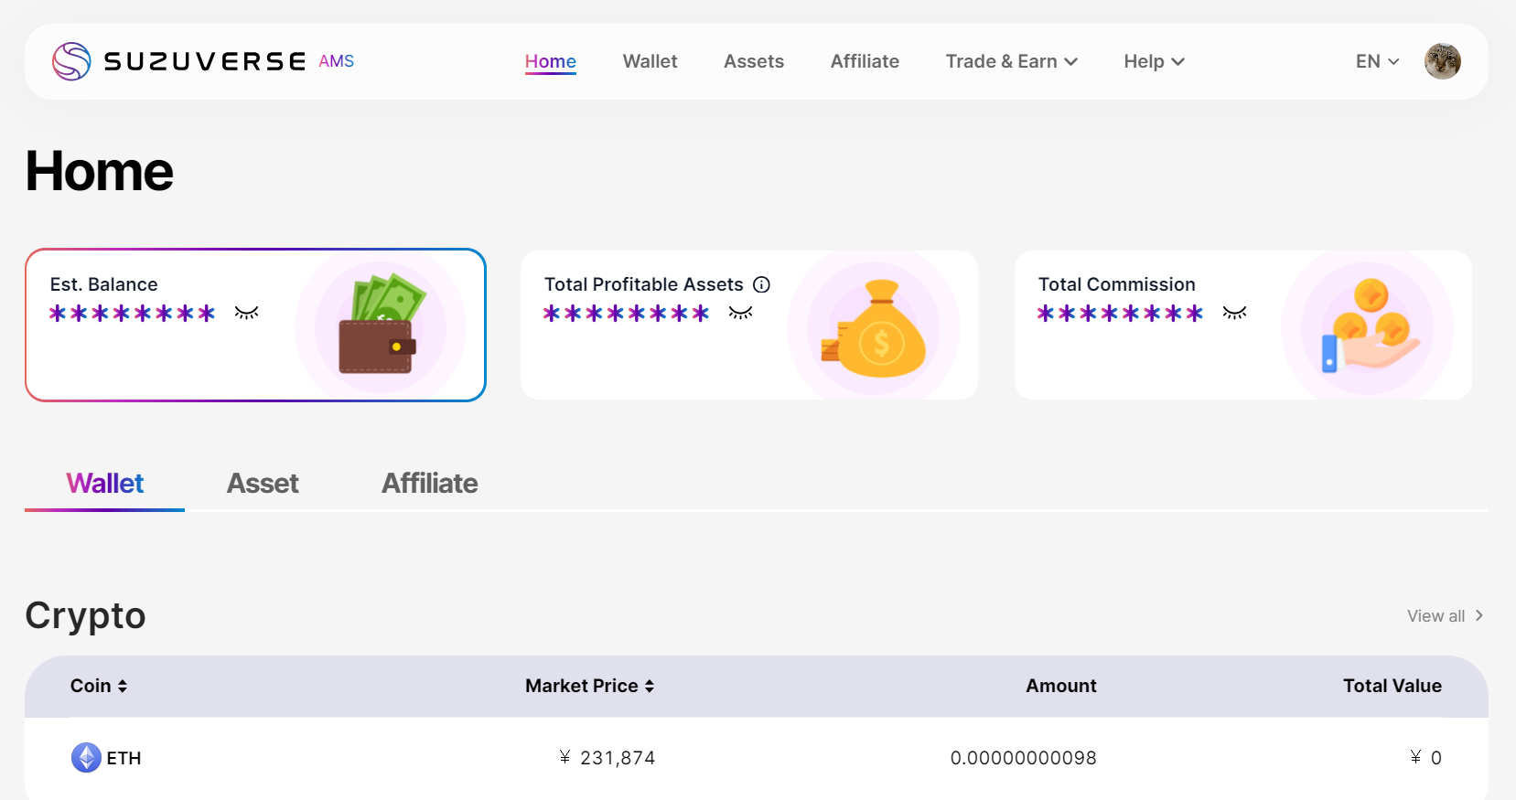Viewport: 1516px width, 800px height.
Task: Expand the Trade & Earn dropdown
Action: pos(1011,61)
